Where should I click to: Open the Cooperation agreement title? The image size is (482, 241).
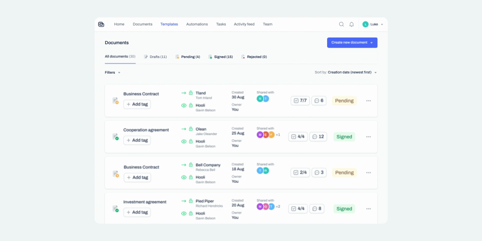tap(146, 130)
